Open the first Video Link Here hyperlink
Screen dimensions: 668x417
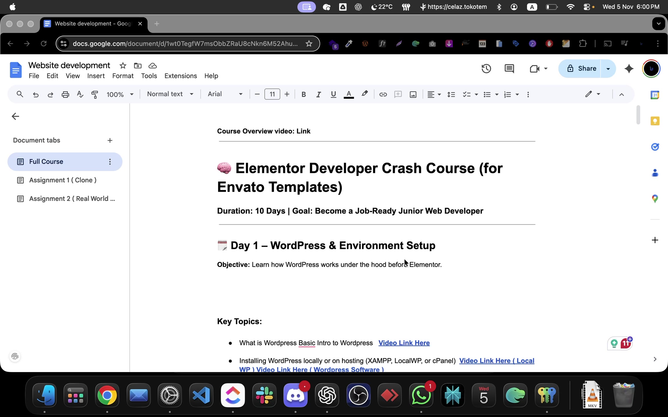pyautogui.click(x=404, y=343)
